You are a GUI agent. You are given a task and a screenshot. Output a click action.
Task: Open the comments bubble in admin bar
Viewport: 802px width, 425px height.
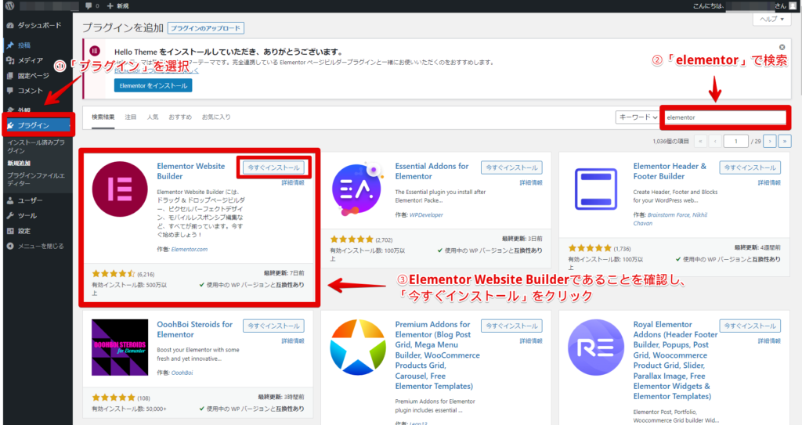(x=92, y=5)
